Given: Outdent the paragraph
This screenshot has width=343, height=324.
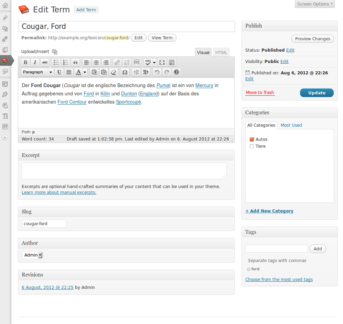Looking at the screenshot, I should [136, 72].
